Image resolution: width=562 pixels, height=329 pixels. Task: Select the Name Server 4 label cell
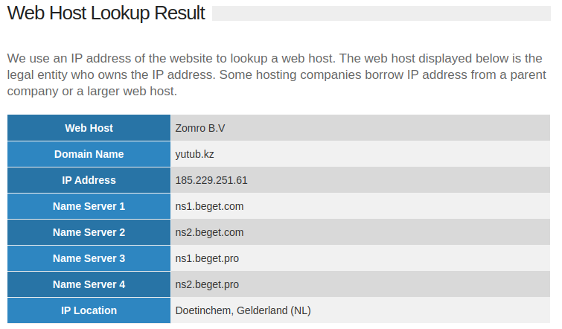point(89,284)
